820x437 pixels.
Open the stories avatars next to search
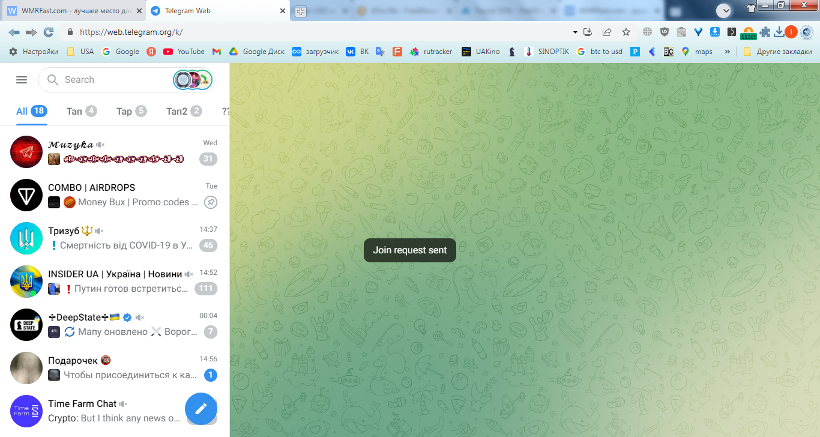193,80
